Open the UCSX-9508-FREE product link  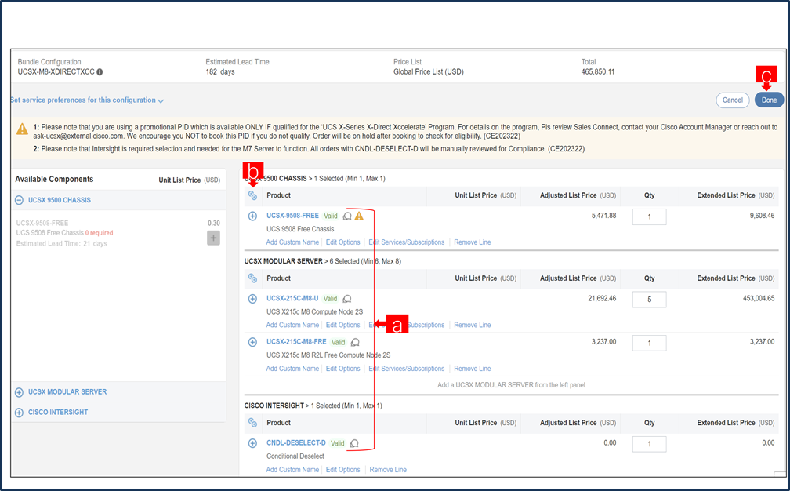point(292,216)
